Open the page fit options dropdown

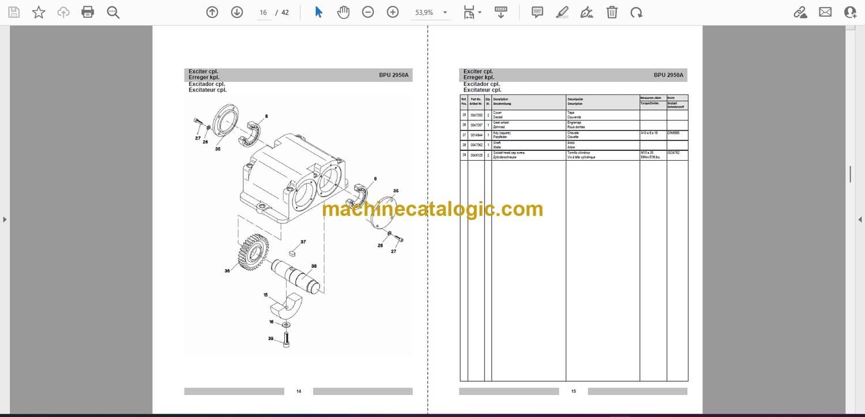pos(473,12)
